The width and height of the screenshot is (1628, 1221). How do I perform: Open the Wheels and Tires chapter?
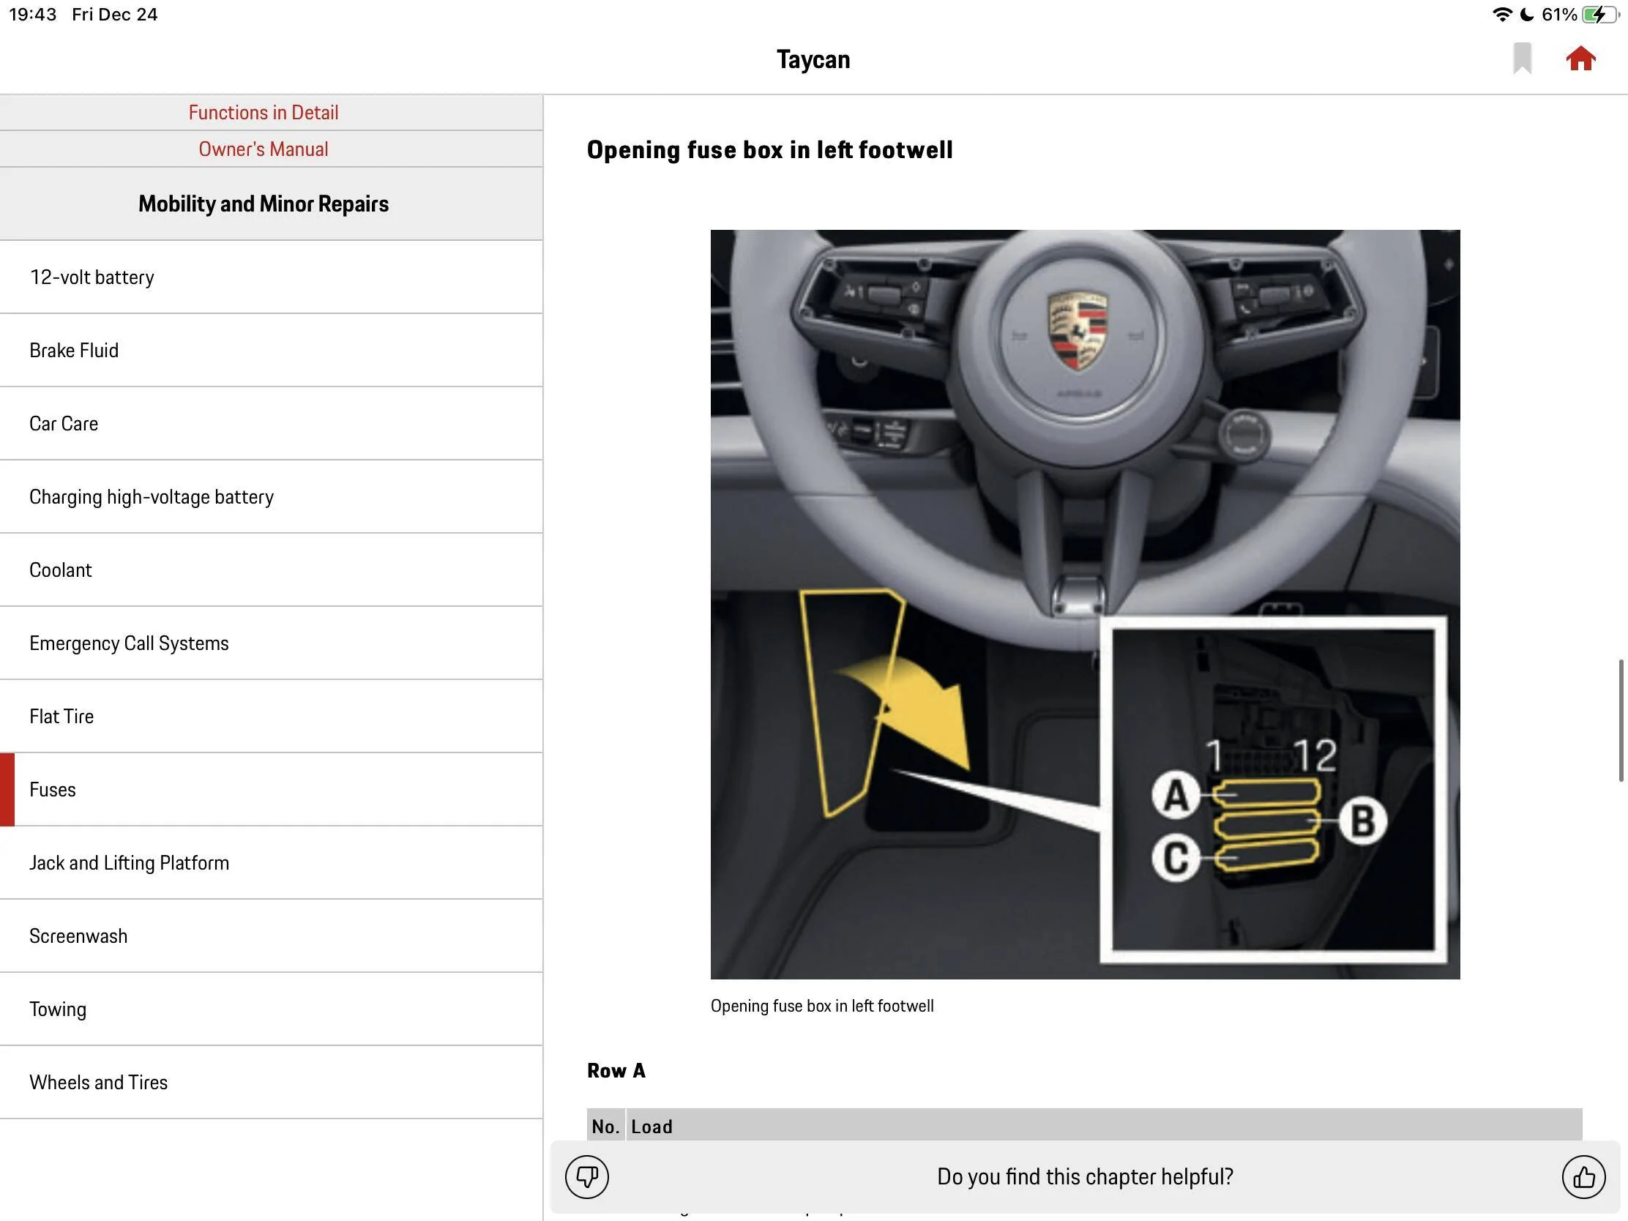pyautogui.click(x=272, y=1083)
